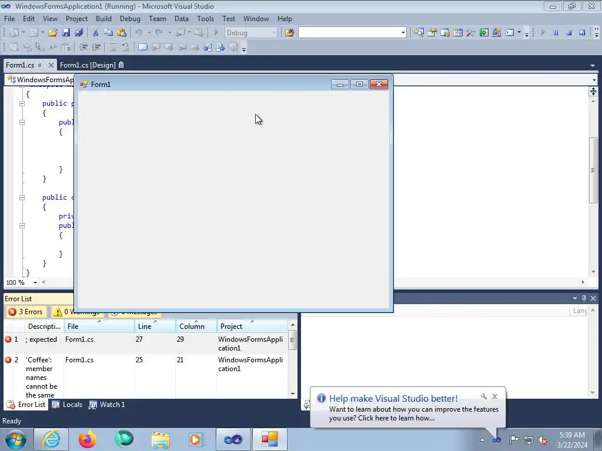Open File with the yellow folder icon
602x451 pixels.
point(52,33)
